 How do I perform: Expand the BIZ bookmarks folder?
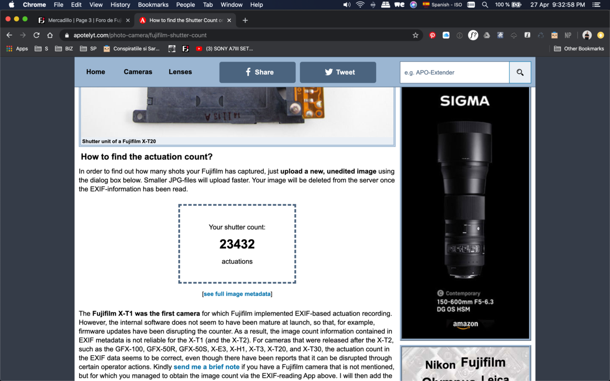pos(64,49)
